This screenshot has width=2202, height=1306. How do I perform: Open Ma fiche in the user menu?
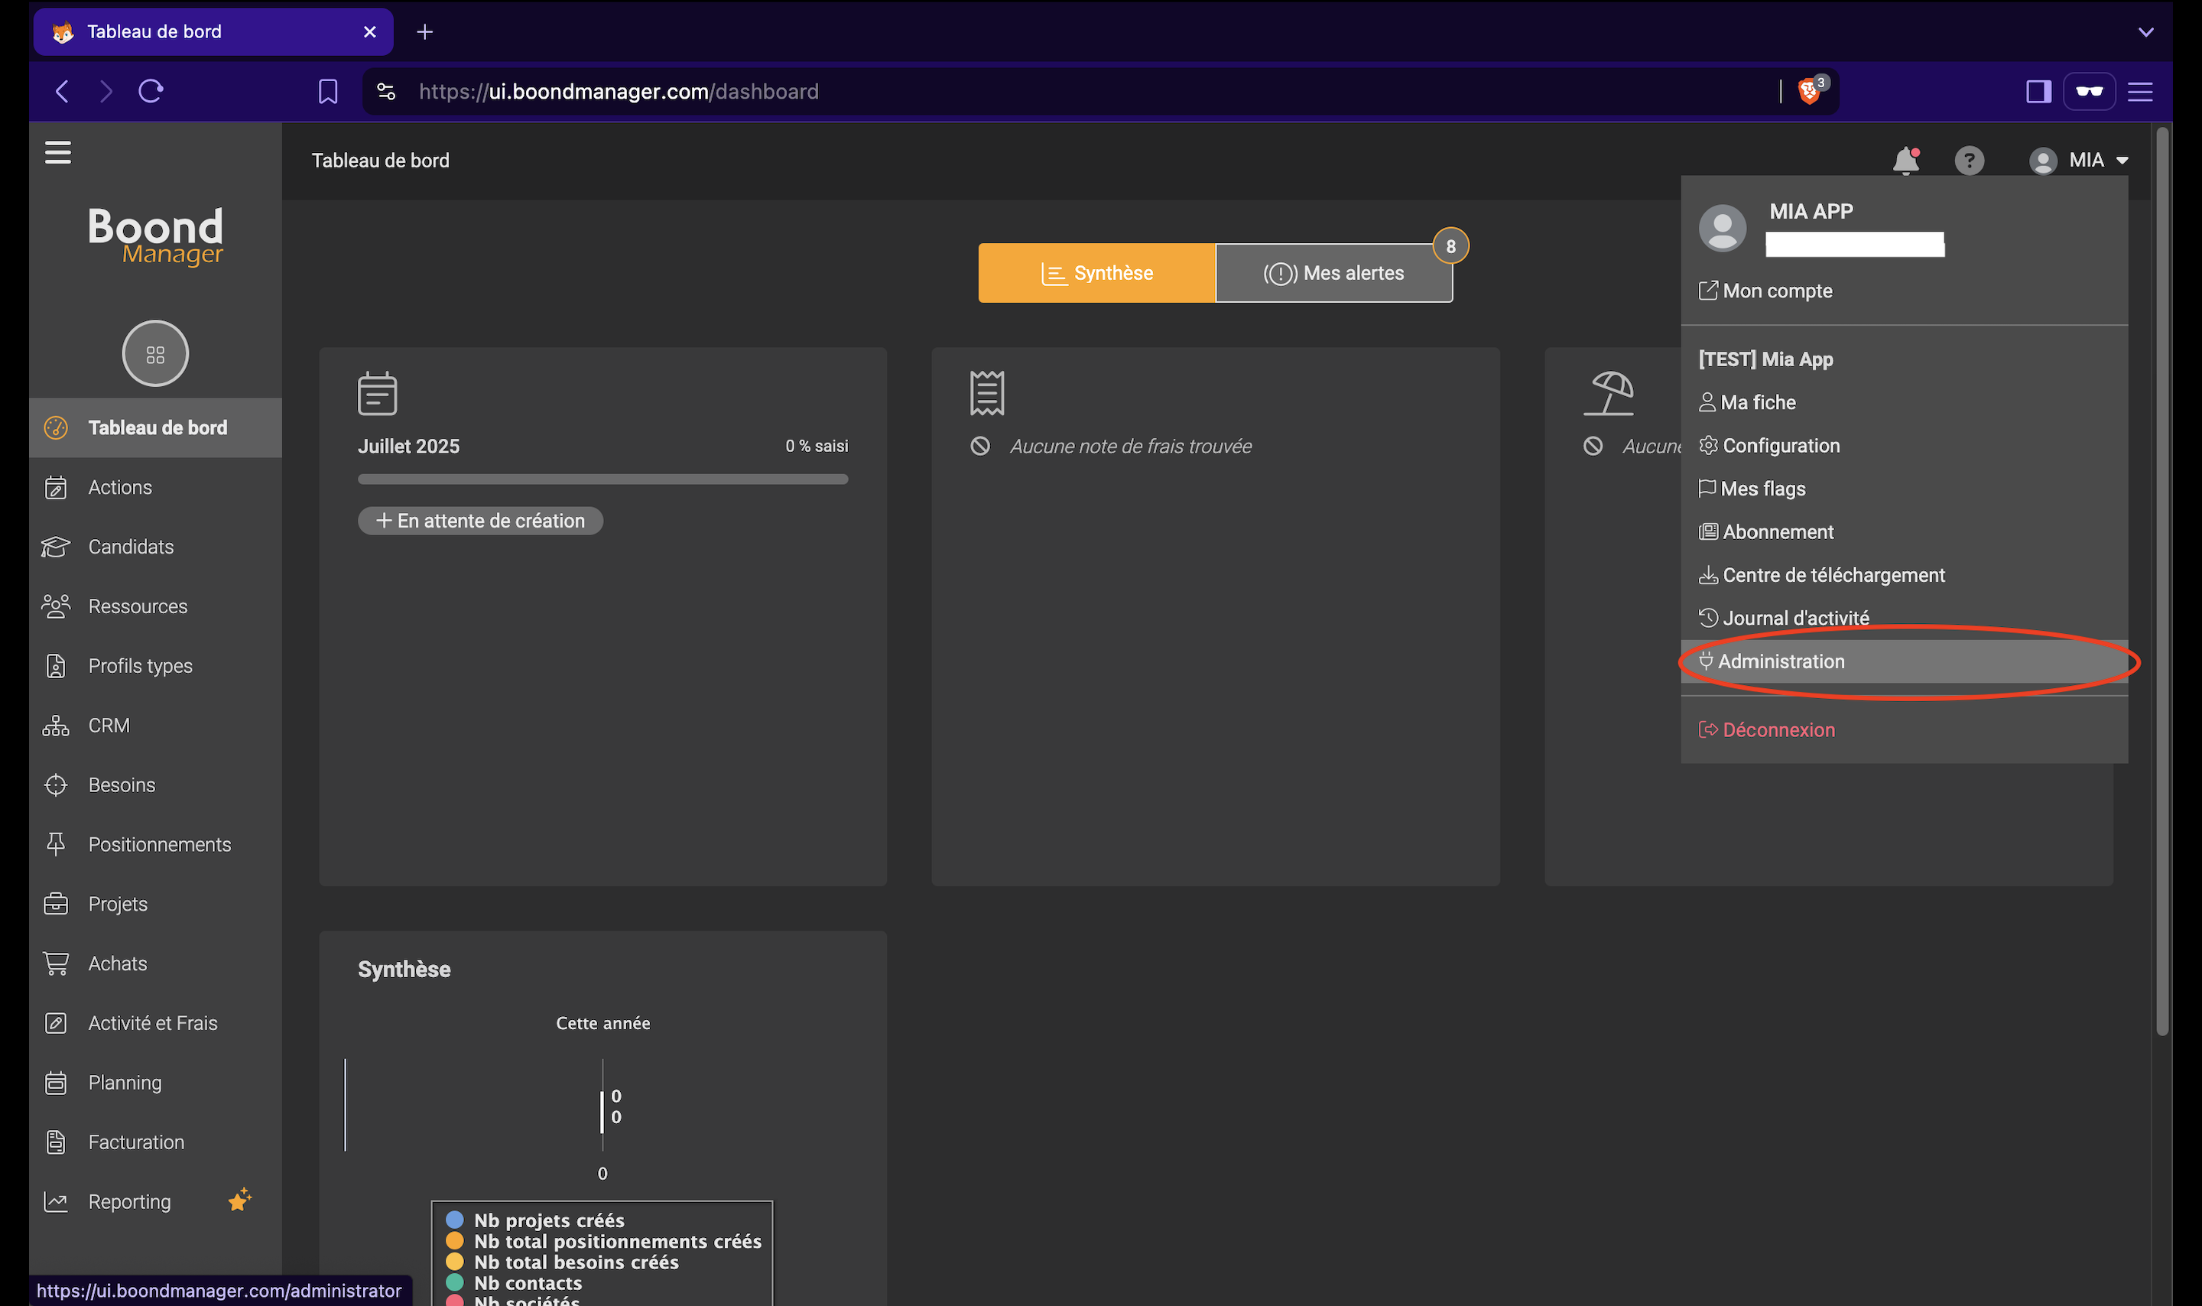click(1904, 402)
